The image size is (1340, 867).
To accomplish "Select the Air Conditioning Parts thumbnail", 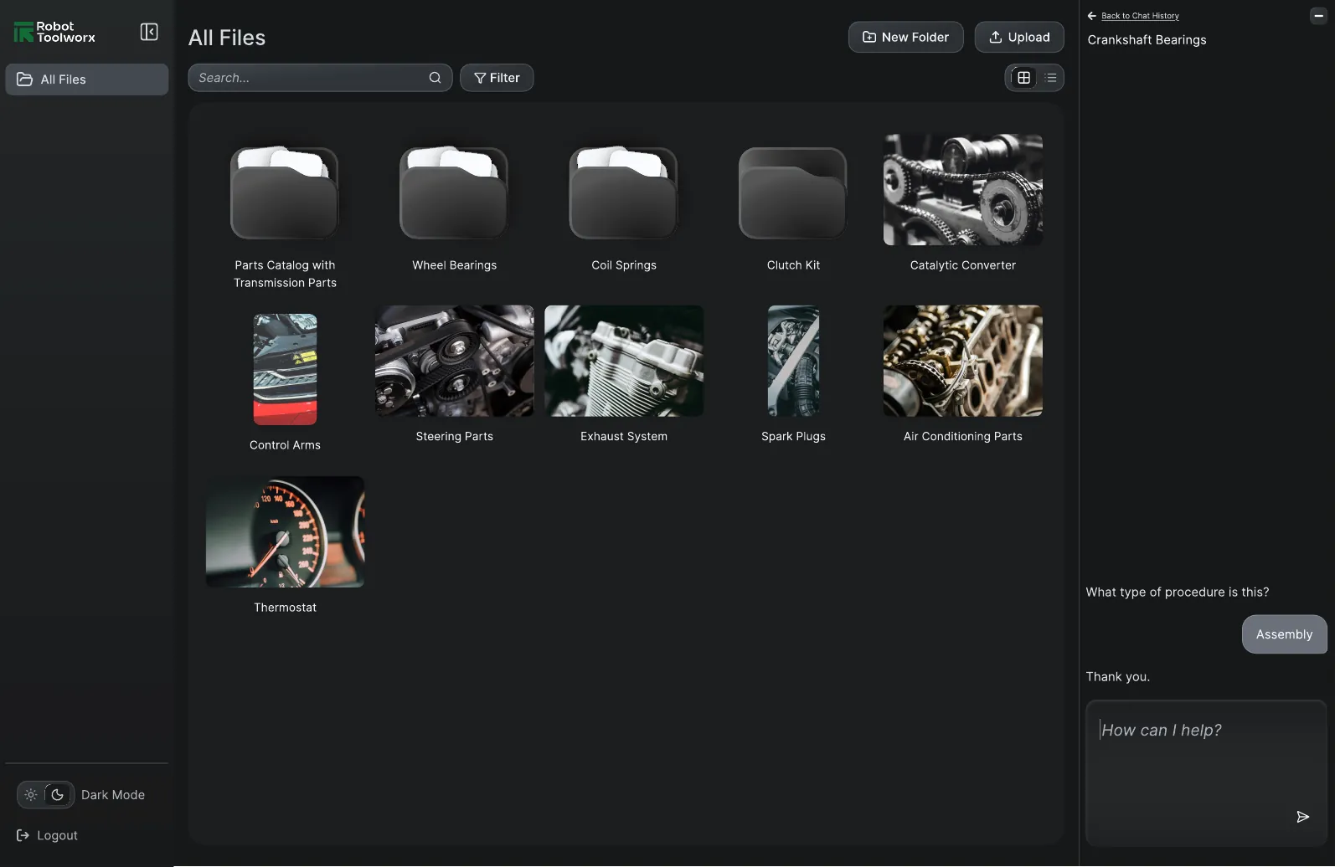I will click(963, 361).
